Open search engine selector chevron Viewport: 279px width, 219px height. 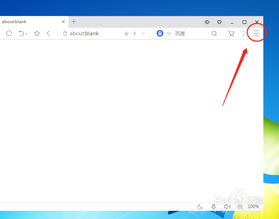[x=169, y=33]
